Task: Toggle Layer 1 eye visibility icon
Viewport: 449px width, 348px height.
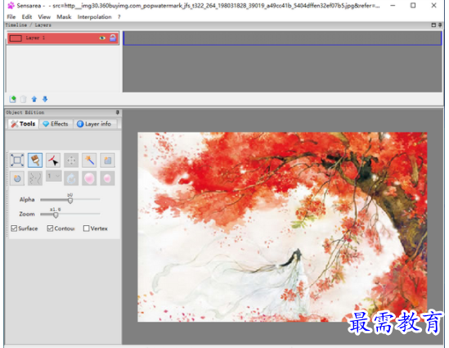Action: 102,38
